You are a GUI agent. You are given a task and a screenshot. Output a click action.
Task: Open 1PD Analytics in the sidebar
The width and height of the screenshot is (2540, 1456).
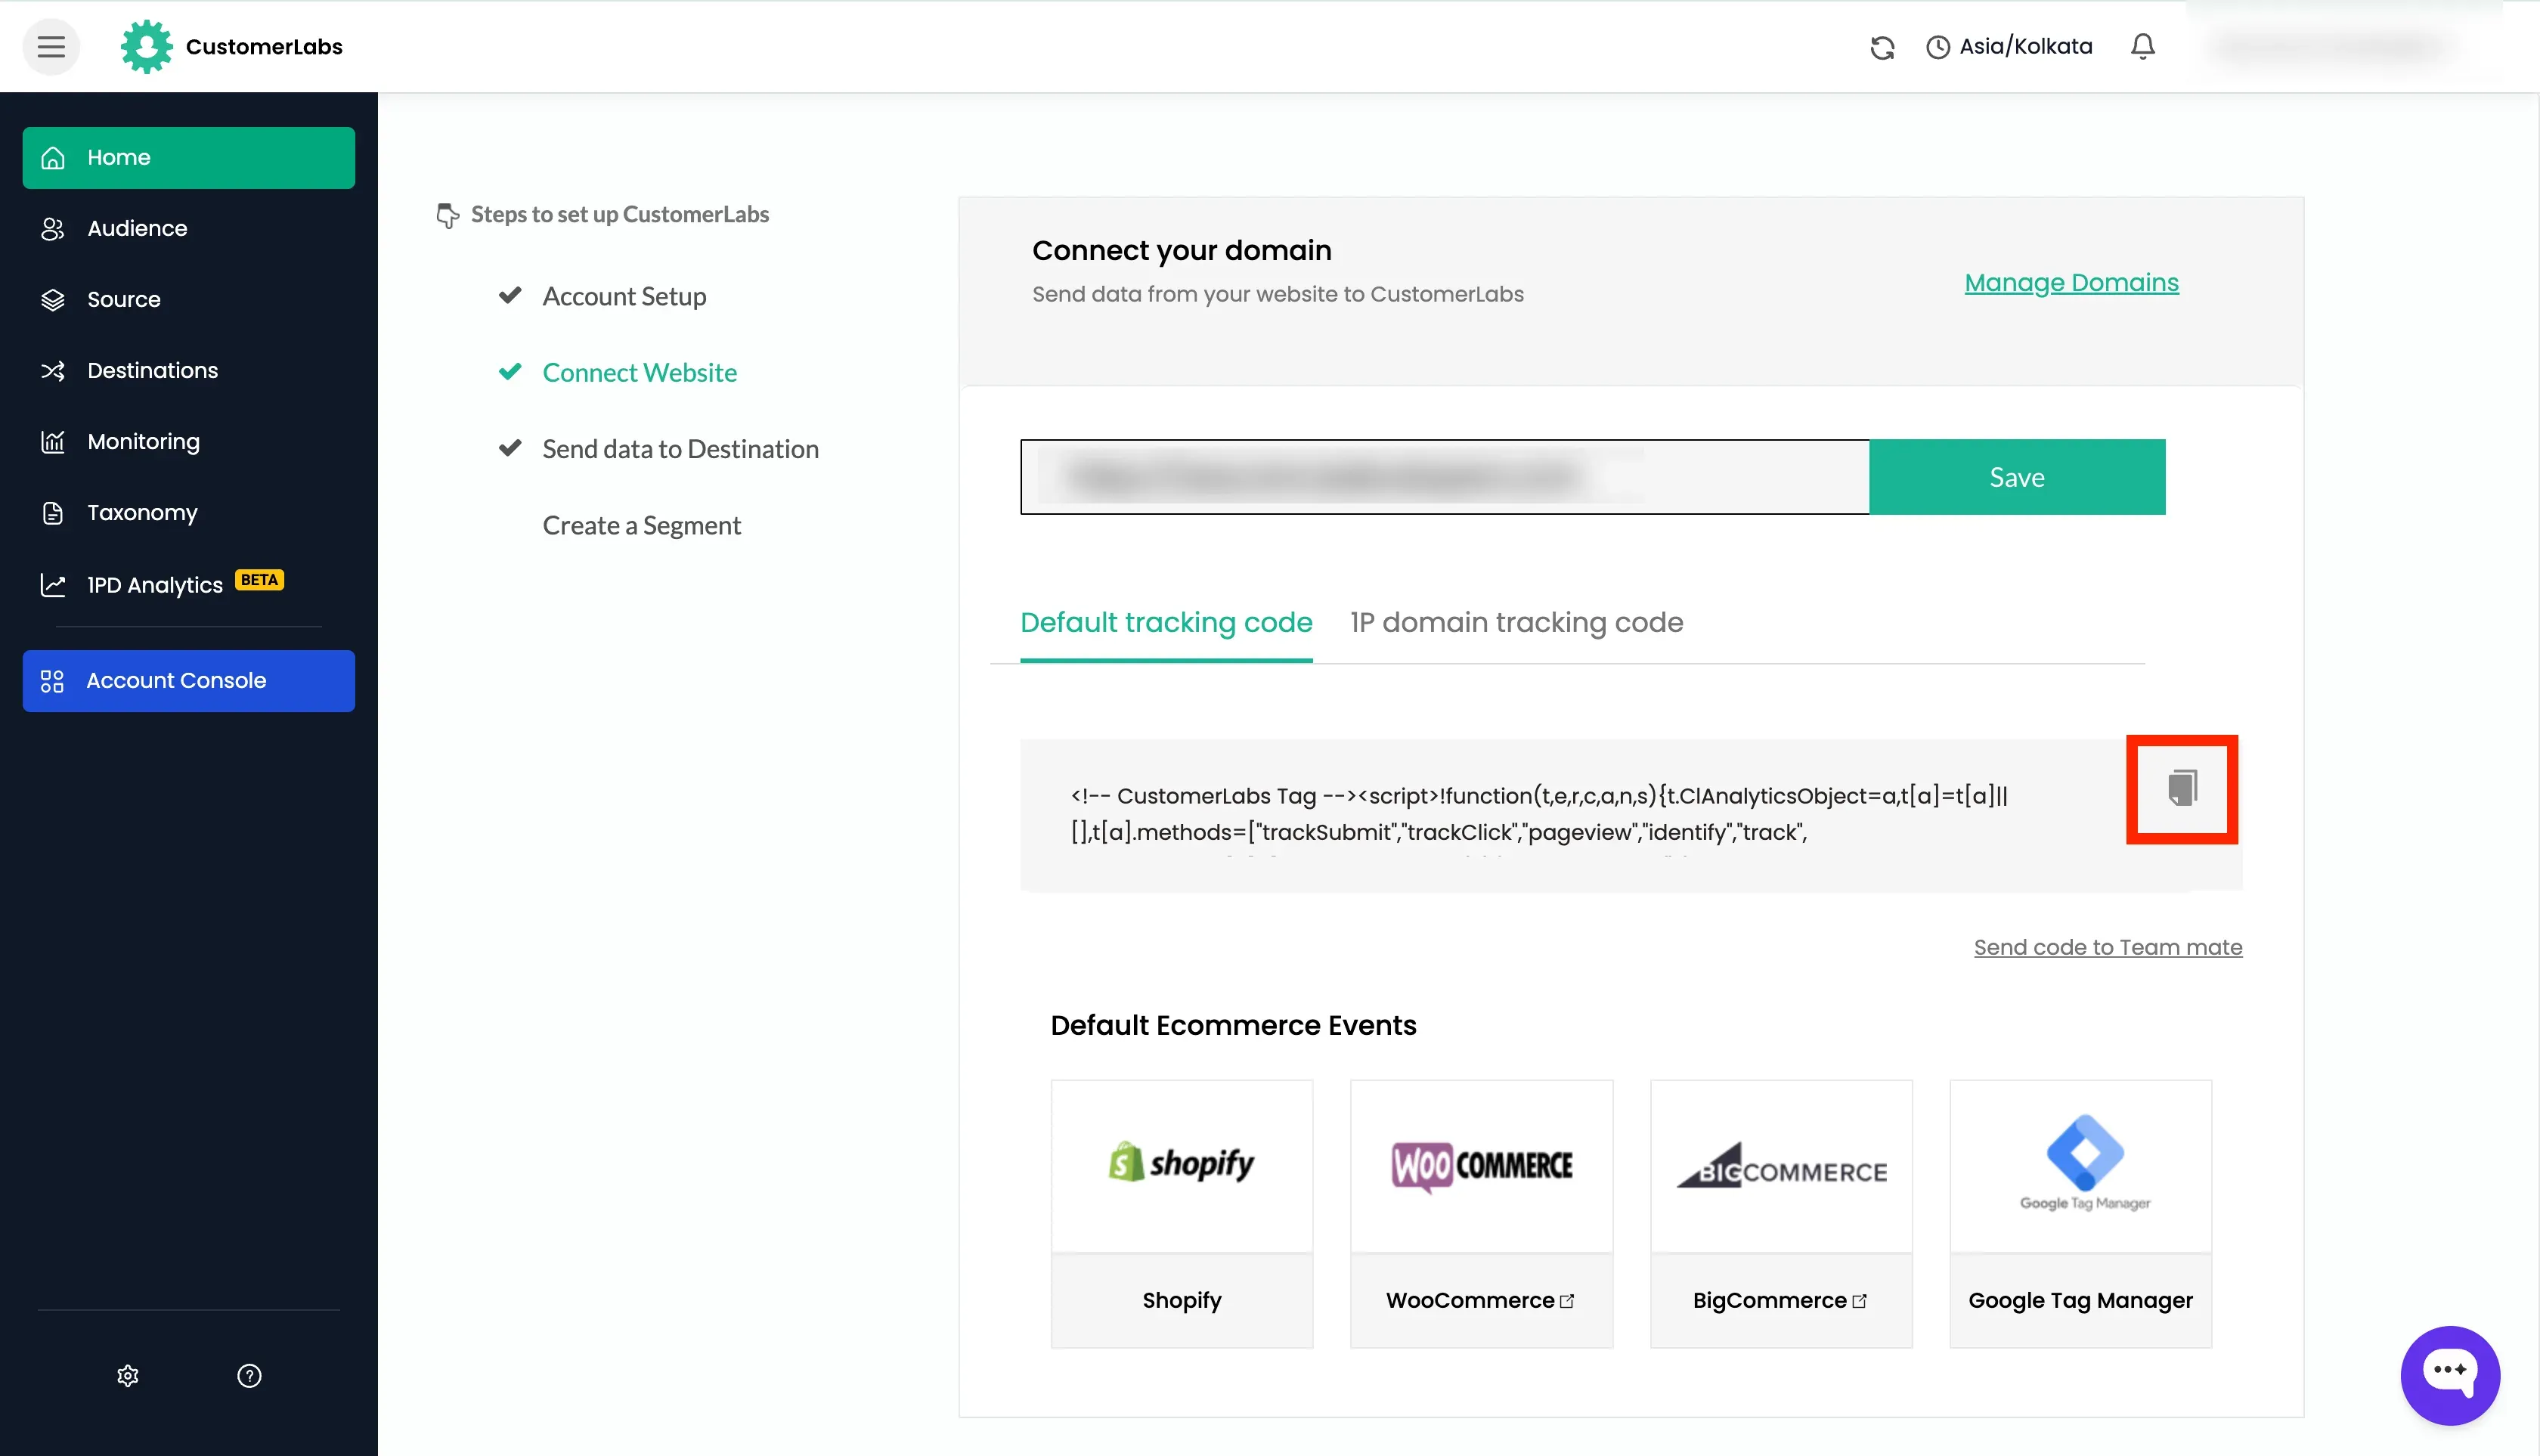pos(189,584)
